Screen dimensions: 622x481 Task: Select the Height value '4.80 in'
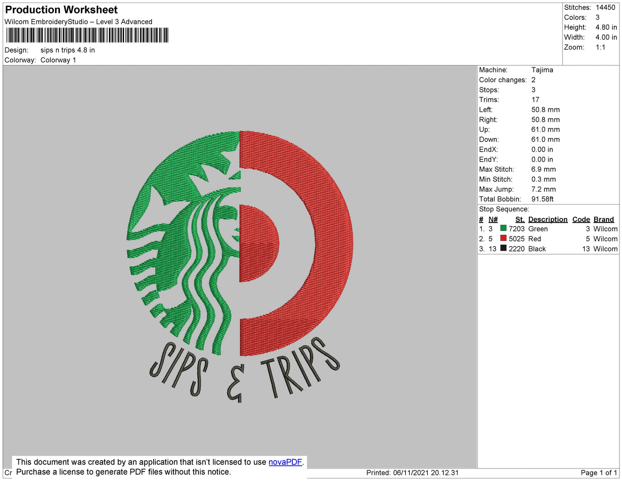click(x=606, y=27)
